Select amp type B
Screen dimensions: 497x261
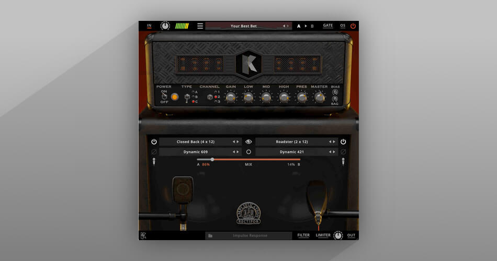coord(195,97)
